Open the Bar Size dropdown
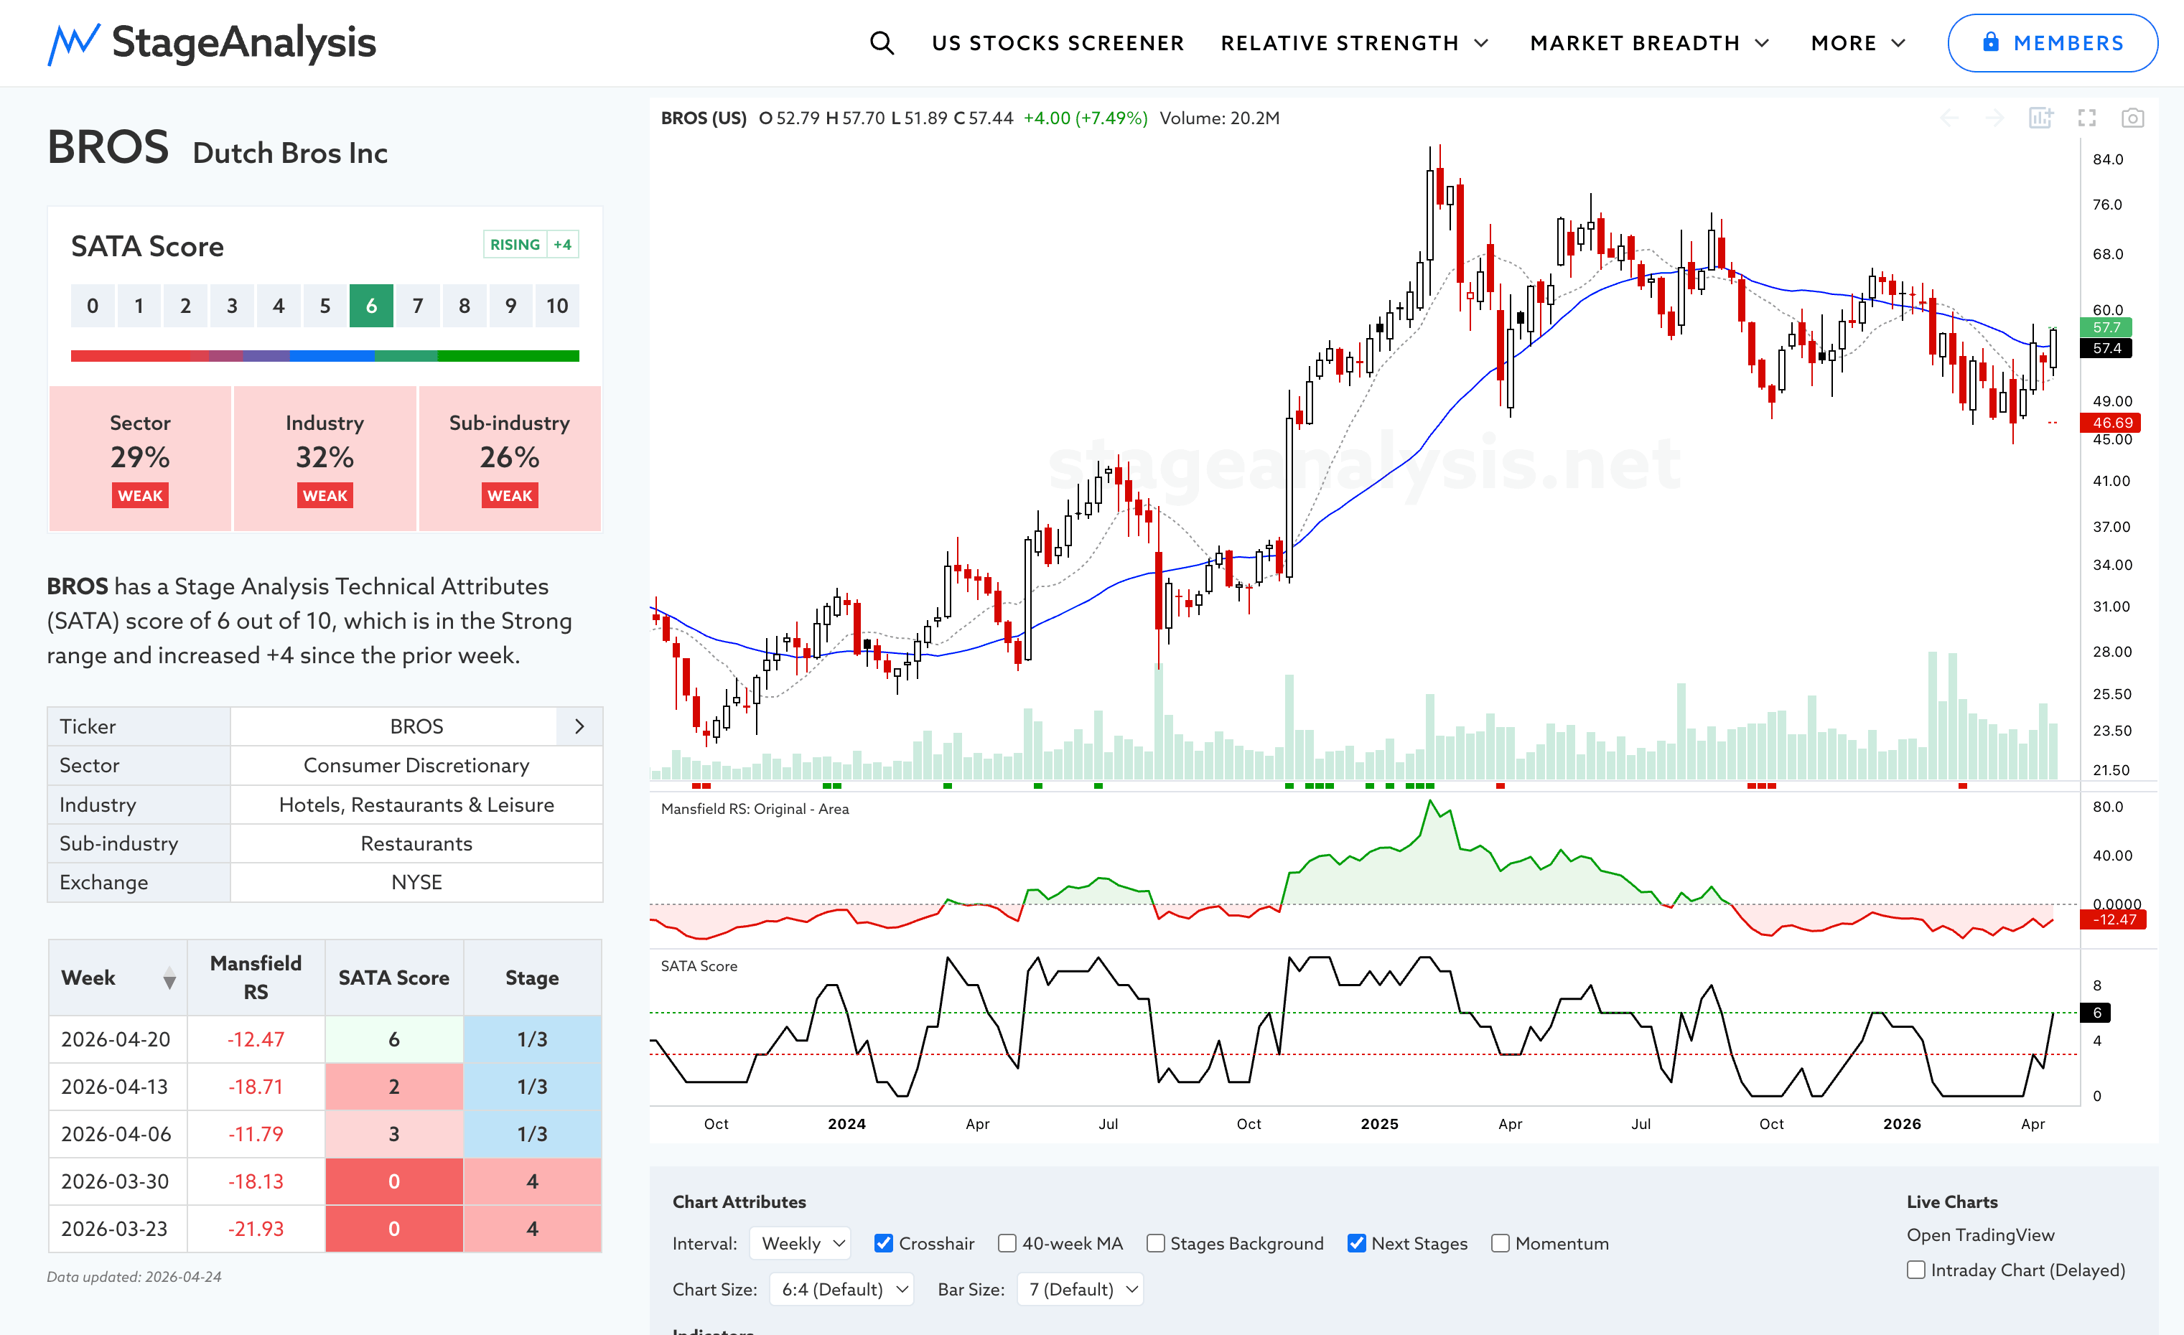Viewport: 2184px width, 1335px height. tap(1080, 1289)
